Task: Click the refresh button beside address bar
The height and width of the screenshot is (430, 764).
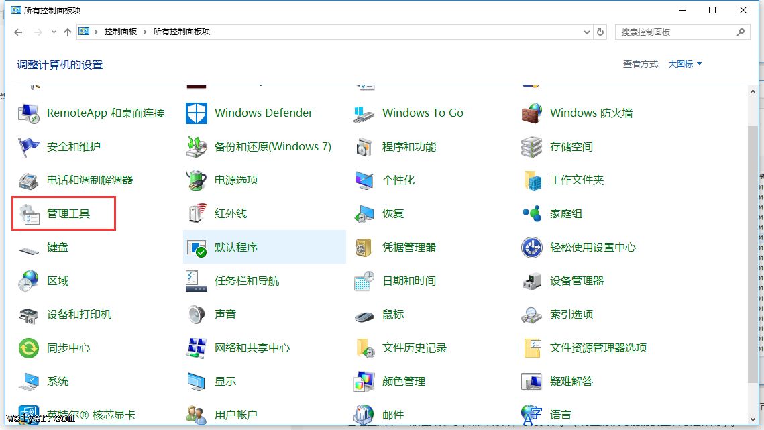Action: pyautogui.click(x=600, y=32)
